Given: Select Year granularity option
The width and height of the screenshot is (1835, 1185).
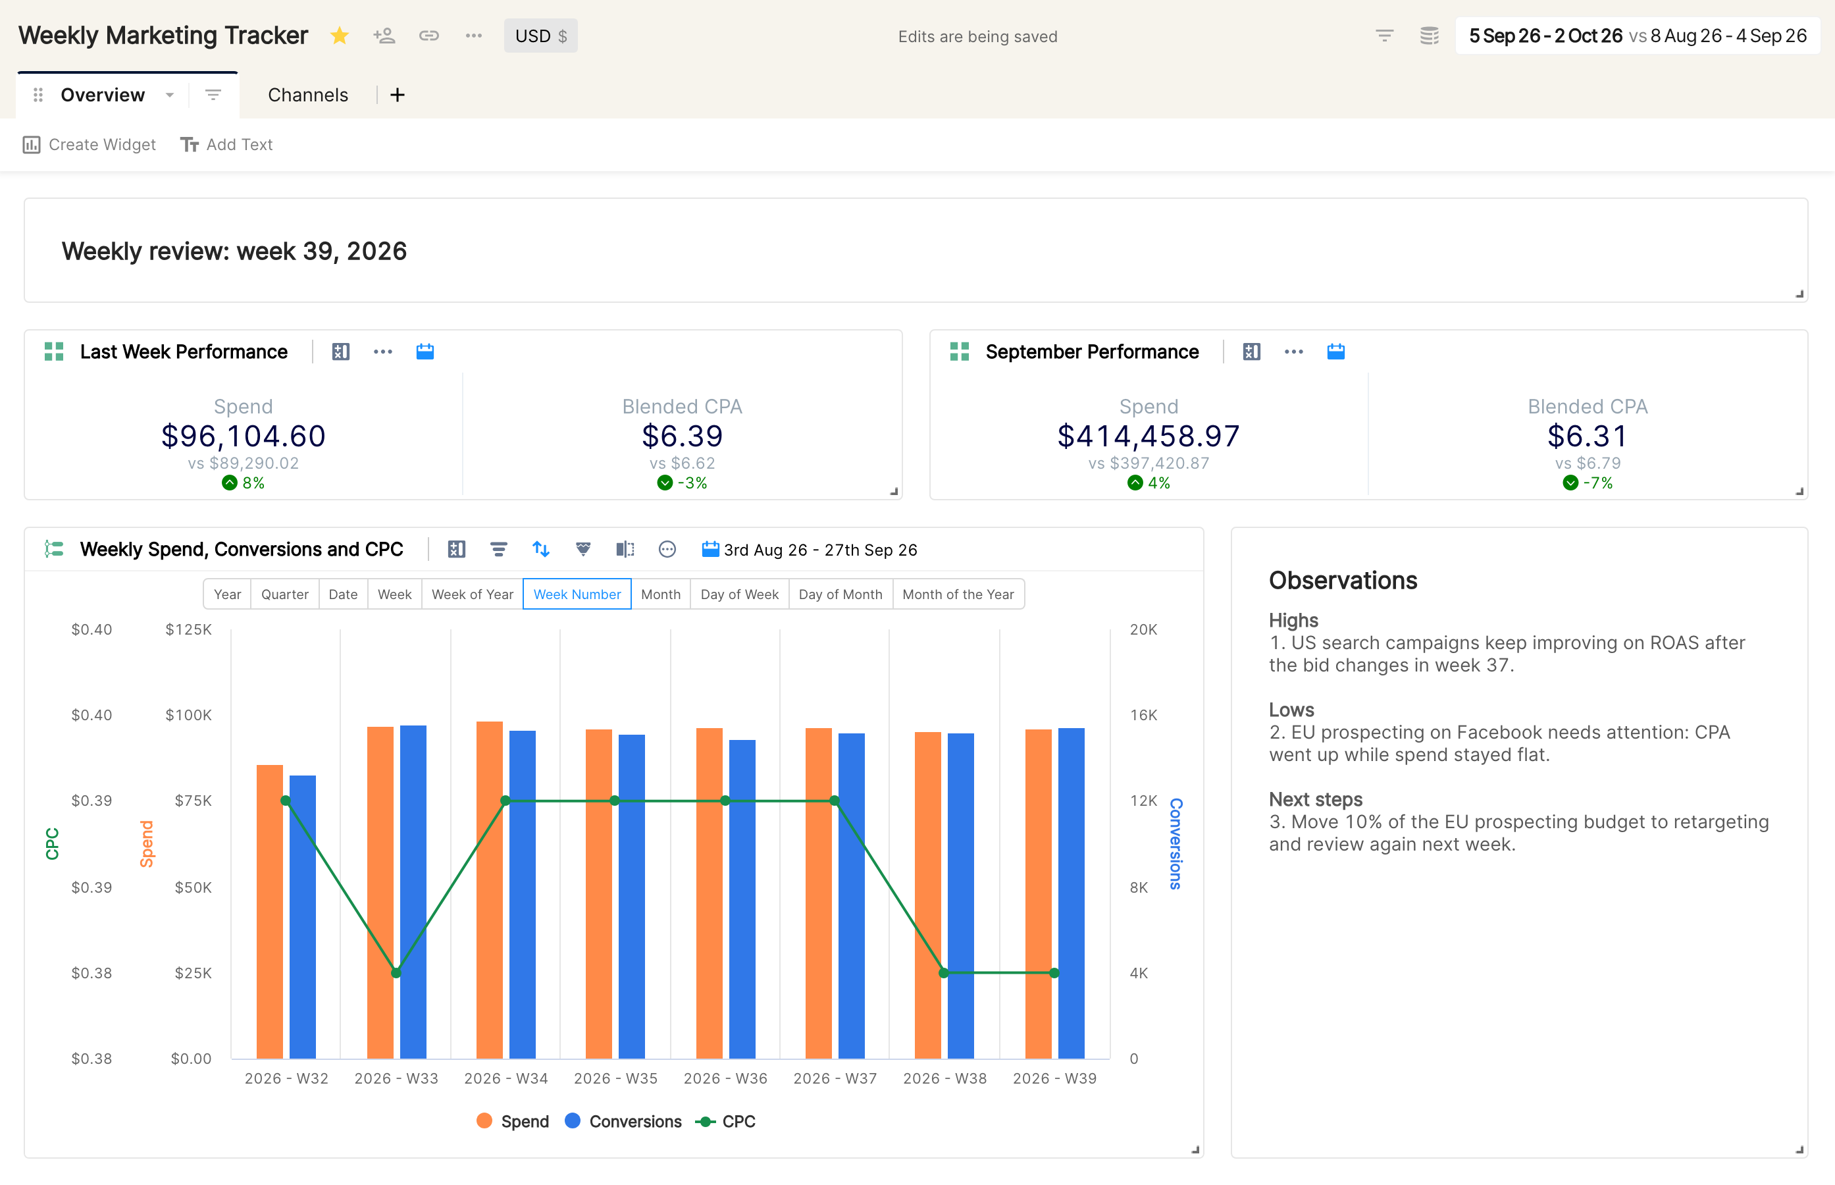Looking at the screenshot, I should click(x=228, y=594).
